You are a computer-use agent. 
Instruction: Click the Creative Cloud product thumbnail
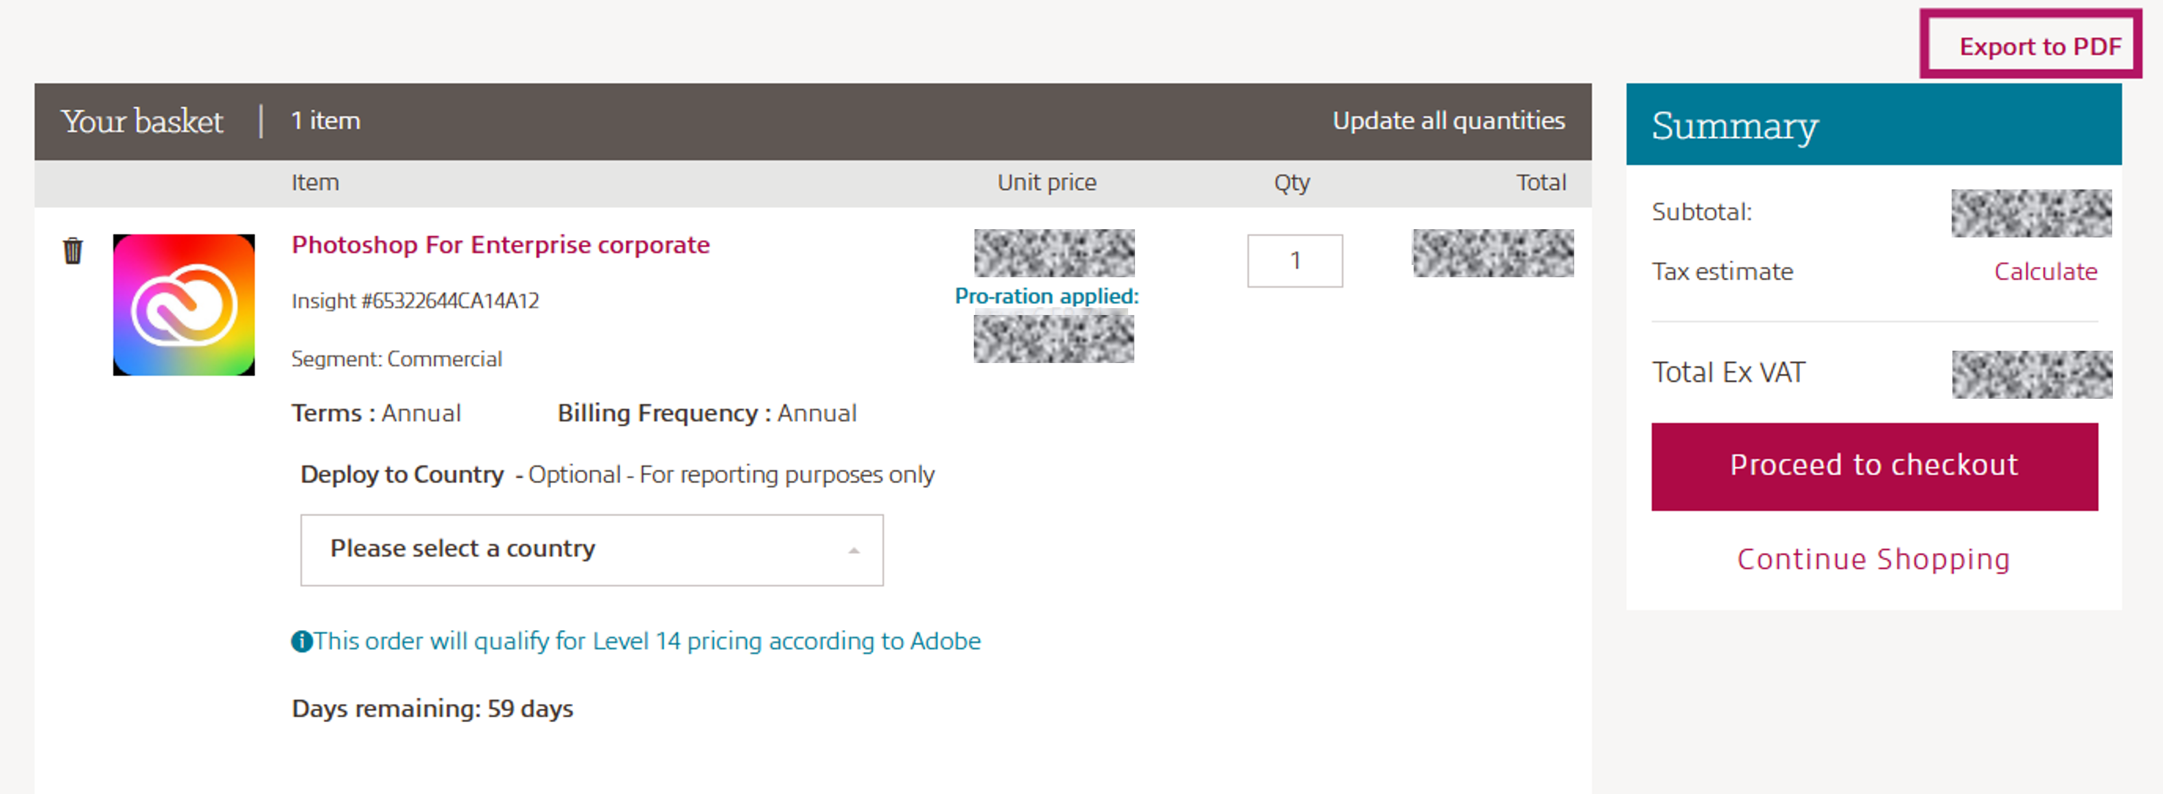point(183,305)
